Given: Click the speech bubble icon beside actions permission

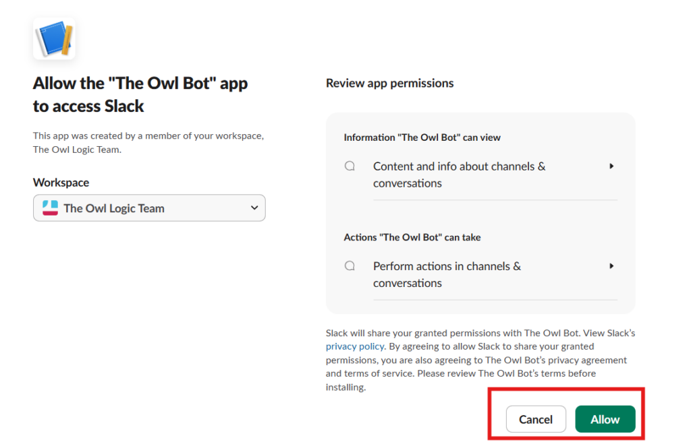Looking at the screenshot, I should [350, 265].
